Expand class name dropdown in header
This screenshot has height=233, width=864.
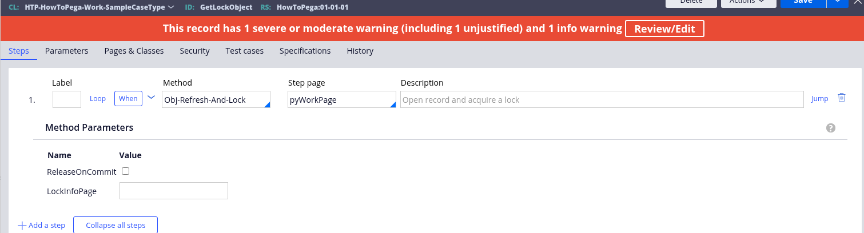172,7
